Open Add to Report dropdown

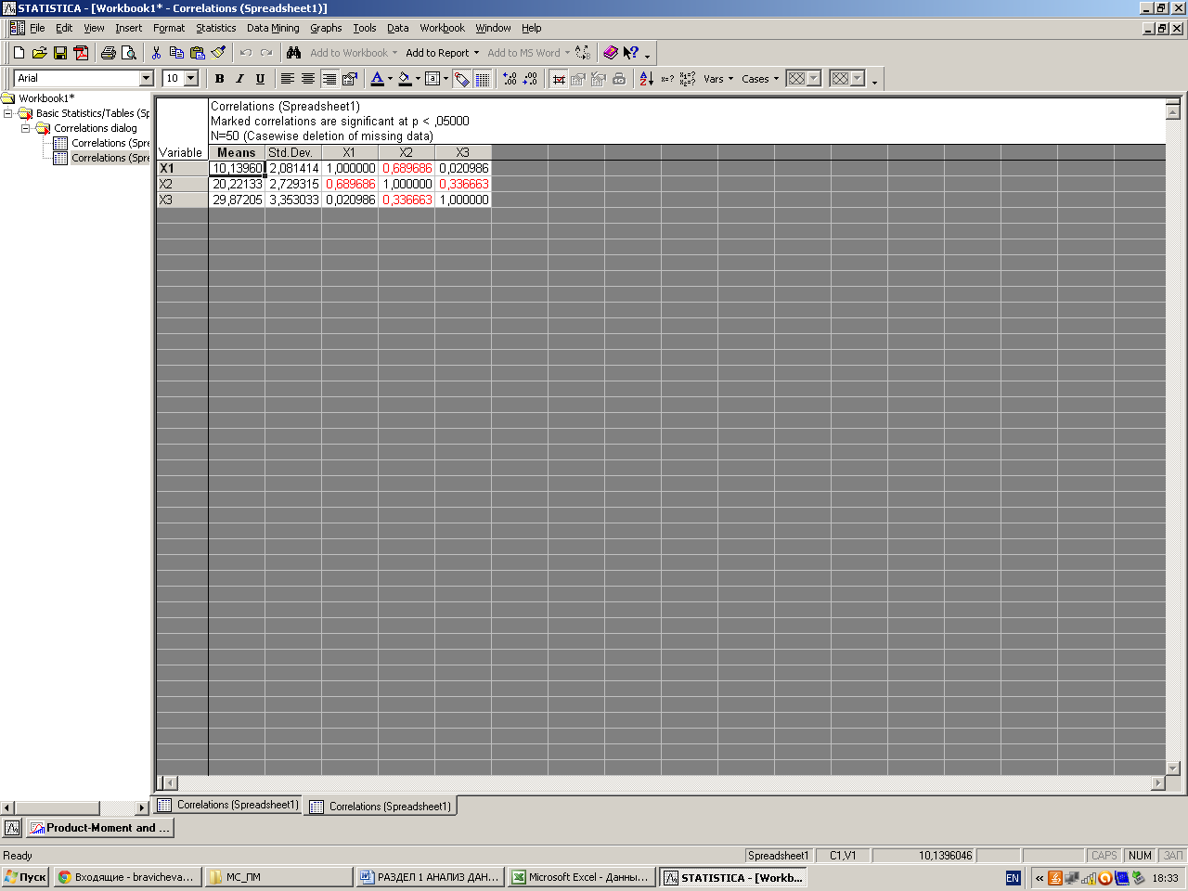443,53
